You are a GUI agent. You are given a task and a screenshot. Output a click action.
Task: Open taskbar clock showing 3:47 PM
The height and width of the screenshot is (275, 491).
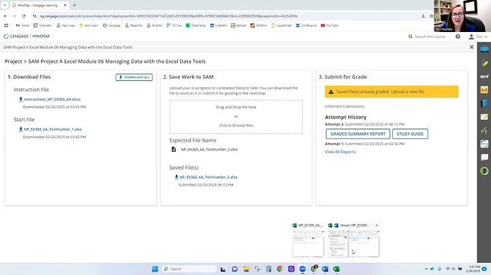tap(475, 269)
